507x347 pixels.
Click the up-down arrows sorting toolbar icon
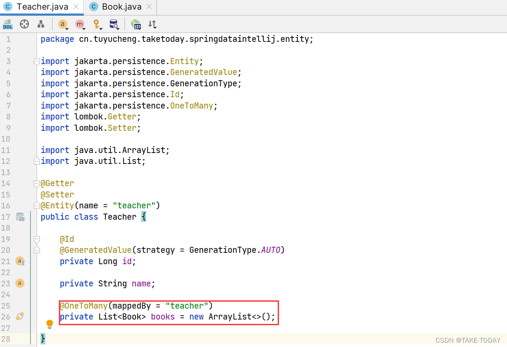click(151, 24)
